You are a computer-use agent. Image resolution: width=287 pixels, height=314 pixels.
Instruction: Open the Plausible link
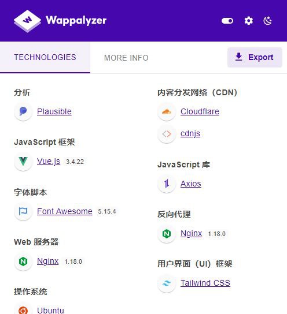coord(54,111)
